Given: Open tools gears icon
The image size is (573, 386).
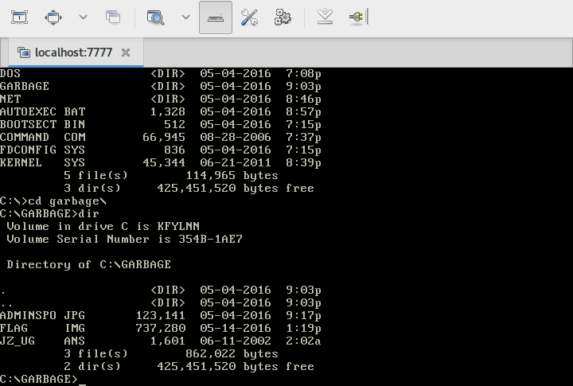Looking at the screenshot, I should click(x=283, y=18).
